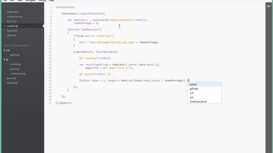Open underscore.js in the working files list

pos(15,17)
